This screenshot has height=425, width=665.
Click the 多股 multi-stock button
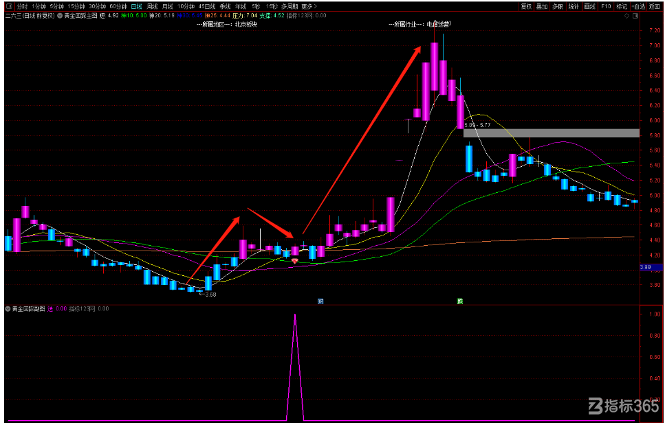click(558, 6)
